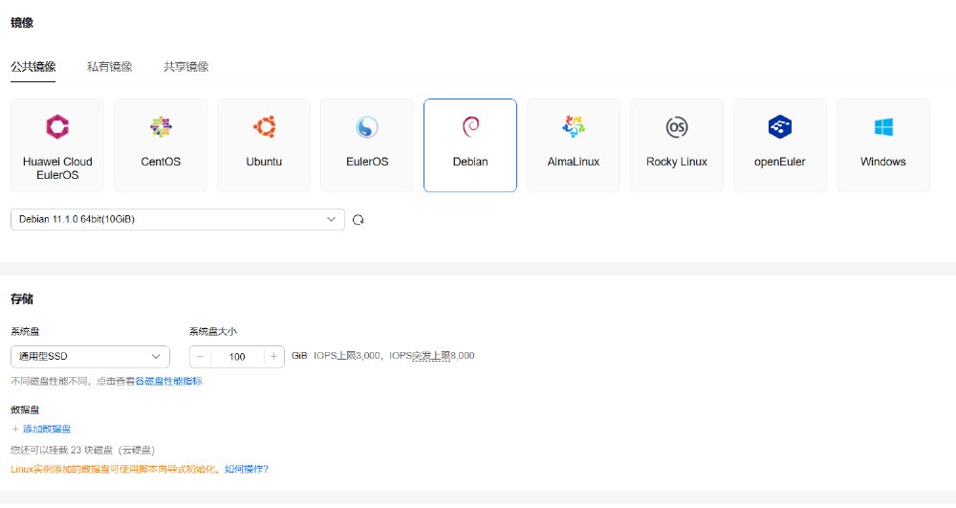Screen dimensions: 956x508
Task: Pick the openEuler image card
Action: pos(780,145)
